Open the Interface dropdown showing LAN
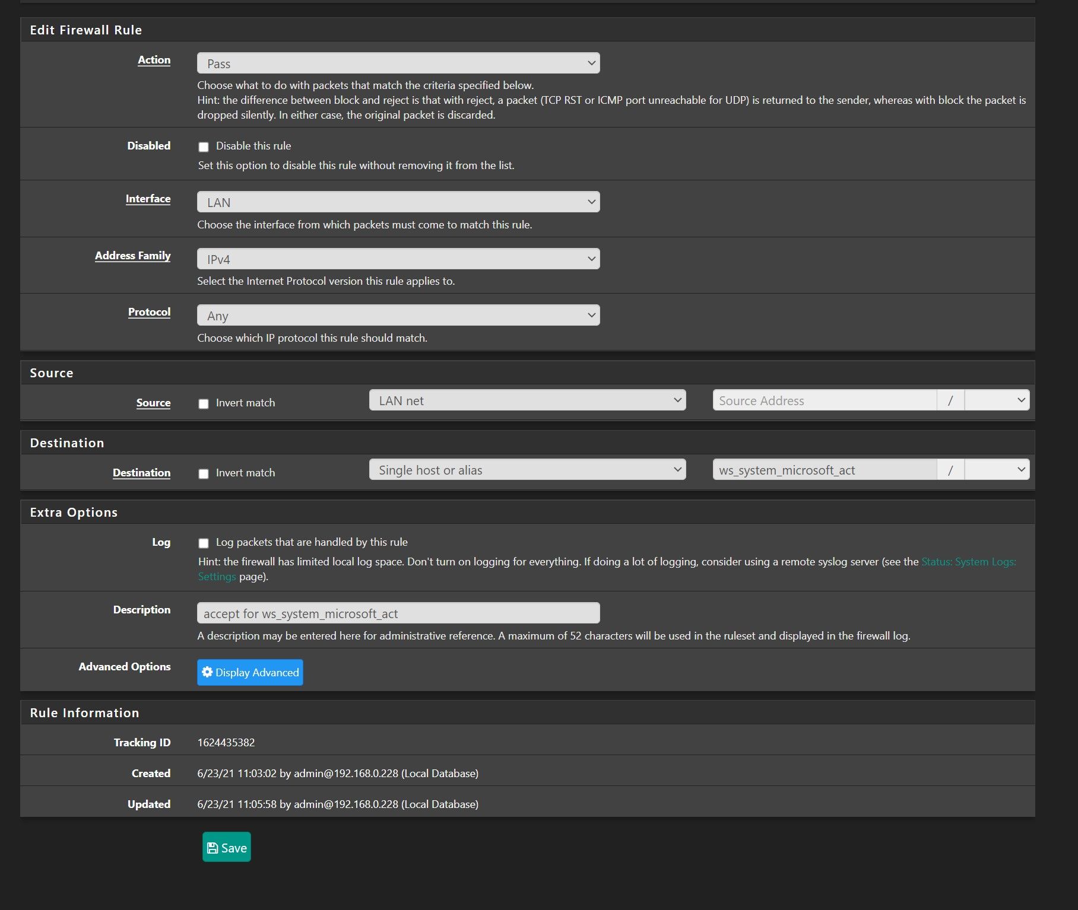This screenshot has width=1078, height=910. [398, 202]
